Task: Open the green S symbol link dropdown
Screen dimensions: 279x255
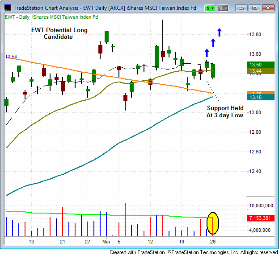Action: click(209, 8)
